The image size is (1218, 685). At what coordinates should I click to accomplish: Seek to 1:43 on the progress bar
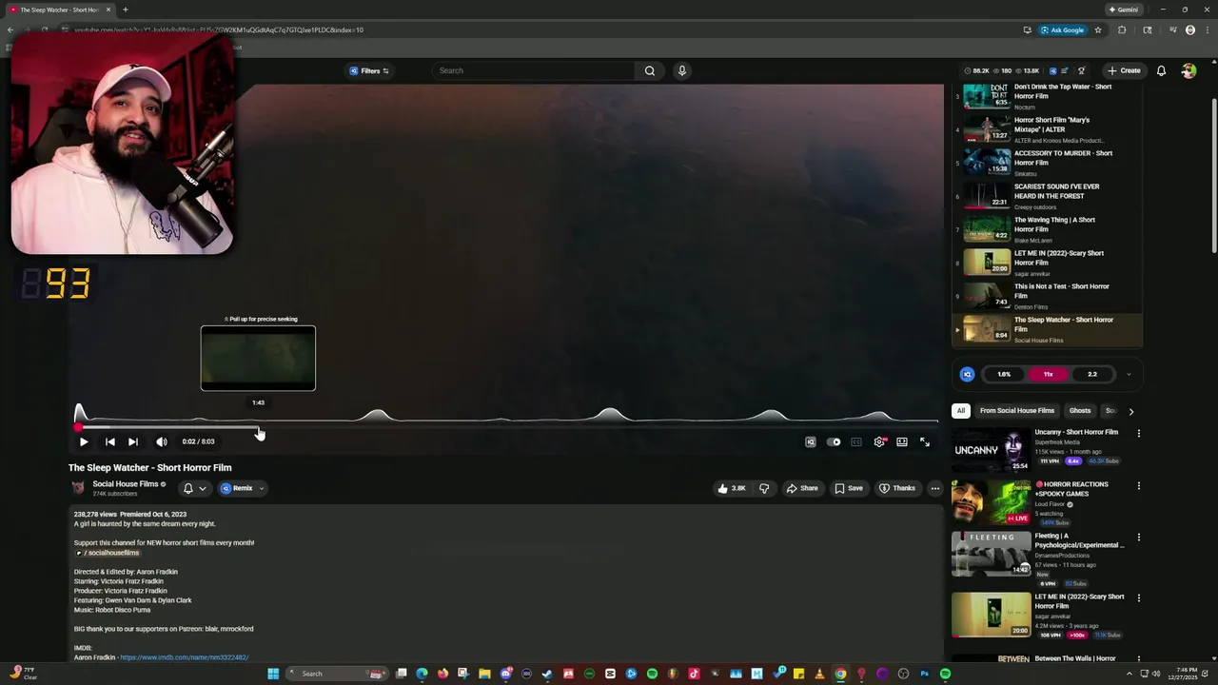click(x=258, y=428)
